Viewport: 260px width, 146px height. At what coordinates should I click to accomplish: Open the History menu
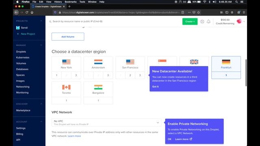point(58,2)
